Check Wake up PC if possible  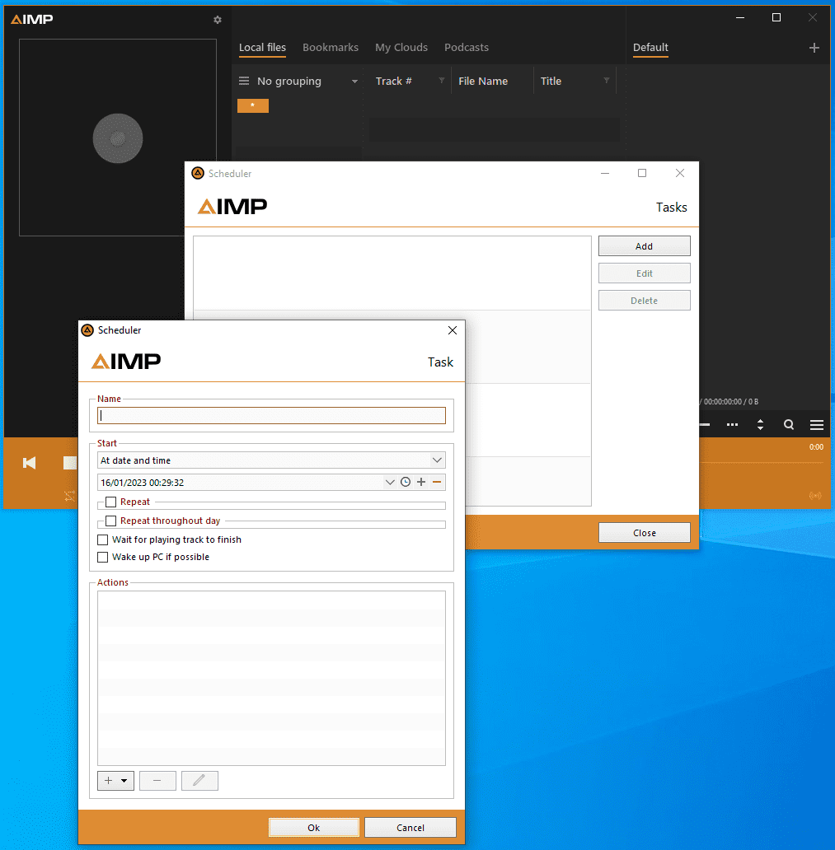coord(102,558)
